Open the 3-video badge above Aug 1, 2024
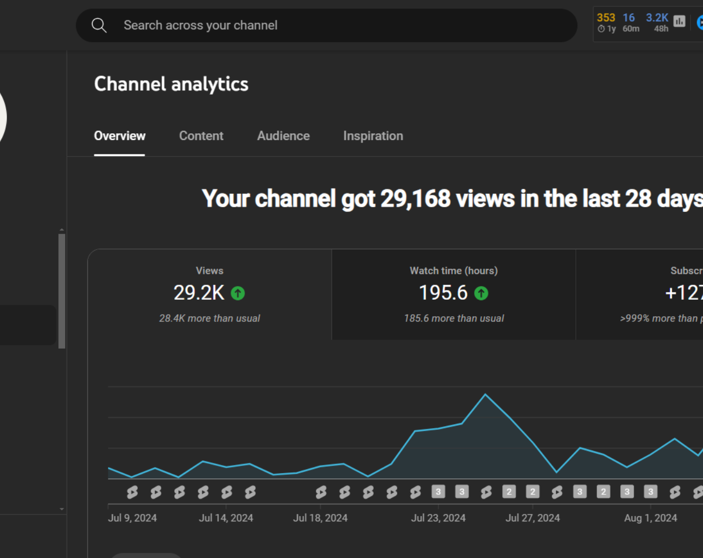This screenshot has width=703, height=558. [650, 491]
